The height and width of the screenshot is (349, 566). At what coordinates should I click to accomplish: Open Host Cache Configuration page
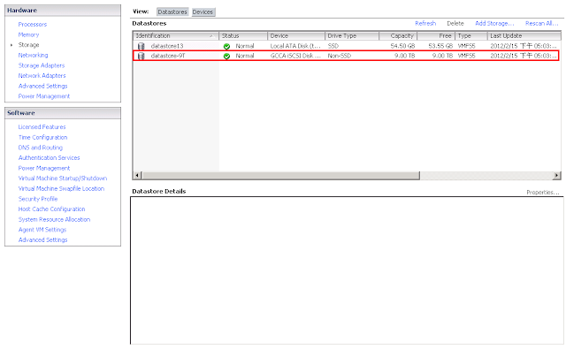pyautogui.click(x=51, y=209)
